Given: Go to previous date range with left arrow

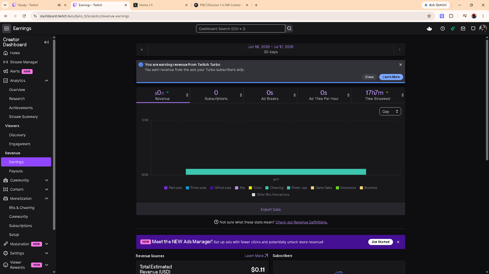Looking at the screenshot, I should 142,50.
